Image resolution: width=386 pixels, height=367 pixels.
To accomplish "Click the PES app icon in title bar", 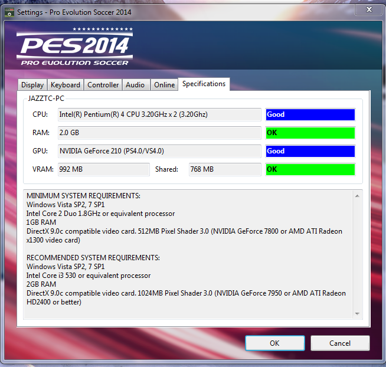I will [x=9, y=12].
